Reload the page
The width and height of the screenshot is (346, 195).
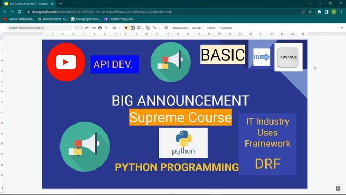19,12
